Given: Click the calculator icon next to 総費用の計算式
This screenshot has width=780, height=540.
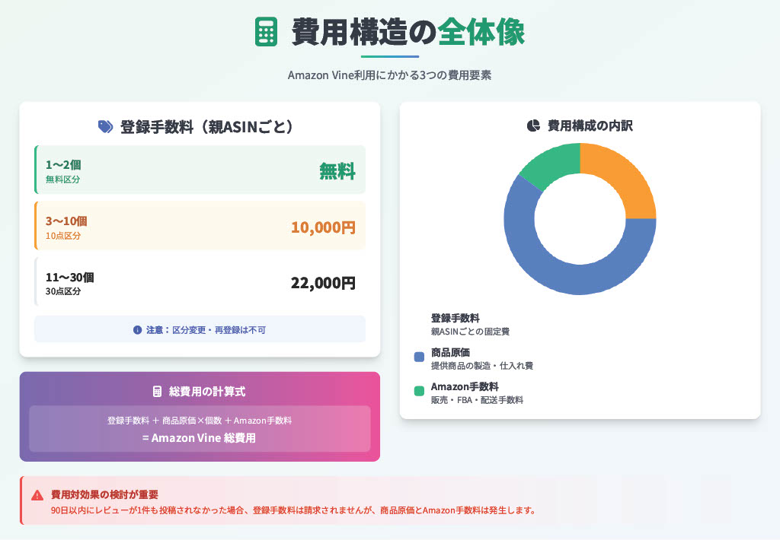Looking at the screenshot, I should [157, 392].
